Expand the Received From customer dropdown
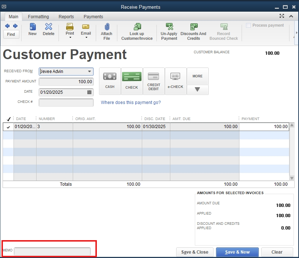The width and height of the screenshot is (299, 258). coord(89,72)
